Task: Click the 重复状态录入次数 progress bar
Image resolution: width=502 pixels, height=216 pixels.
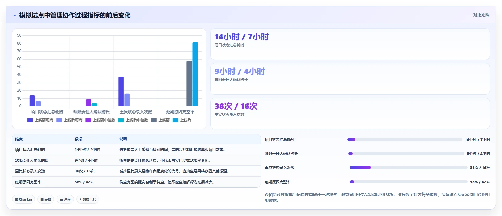Action: pyautogui.click(x=409, y=168)
